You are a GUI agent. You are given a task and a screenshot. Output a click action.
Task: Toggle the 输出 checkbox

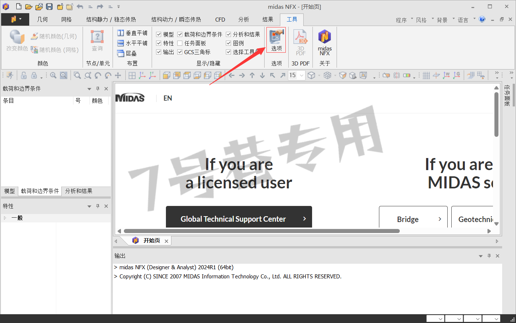pyautogui.click(x=159, y=52)
